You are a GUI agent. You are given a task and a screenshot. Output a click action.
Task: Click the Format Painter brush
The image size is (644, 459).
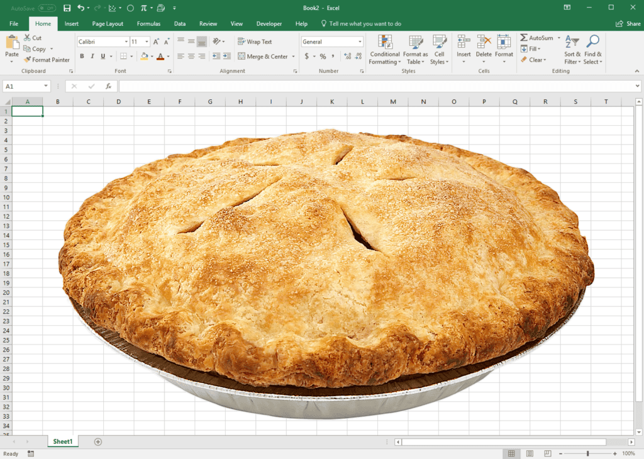tap(27, 60)
